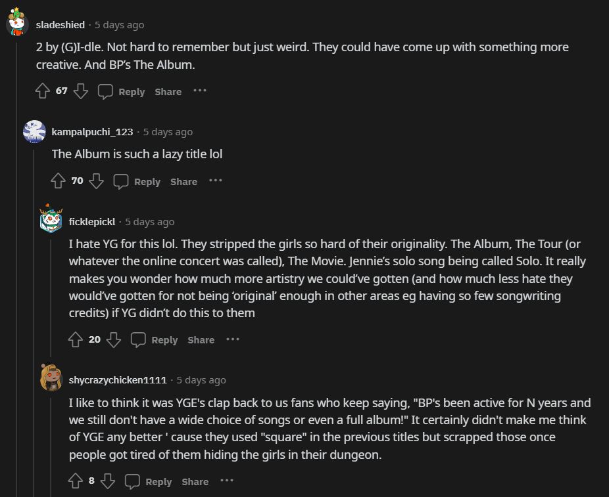
Task: Downvote kampalpuchi_123's comment with 70 points
Action: [x=97, y=181]
